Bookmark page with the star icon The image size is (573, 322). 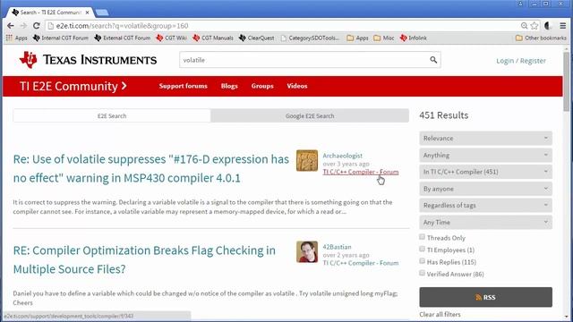click(x=535, y=26)
